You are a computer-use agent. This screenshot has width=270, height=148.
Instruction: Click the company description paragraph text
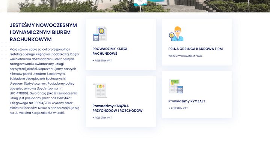point(44,81)
